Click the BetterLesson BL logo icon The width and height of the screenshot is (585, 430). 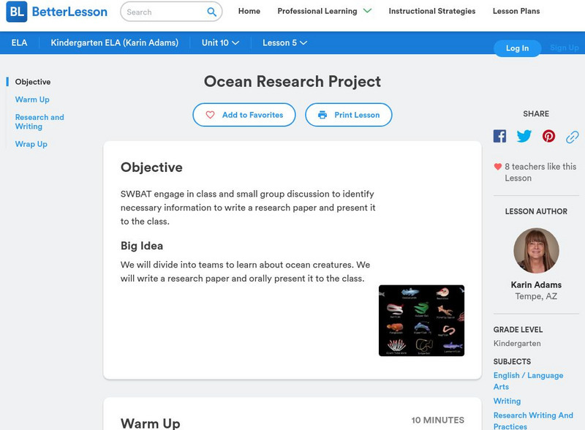click(17, 12)
